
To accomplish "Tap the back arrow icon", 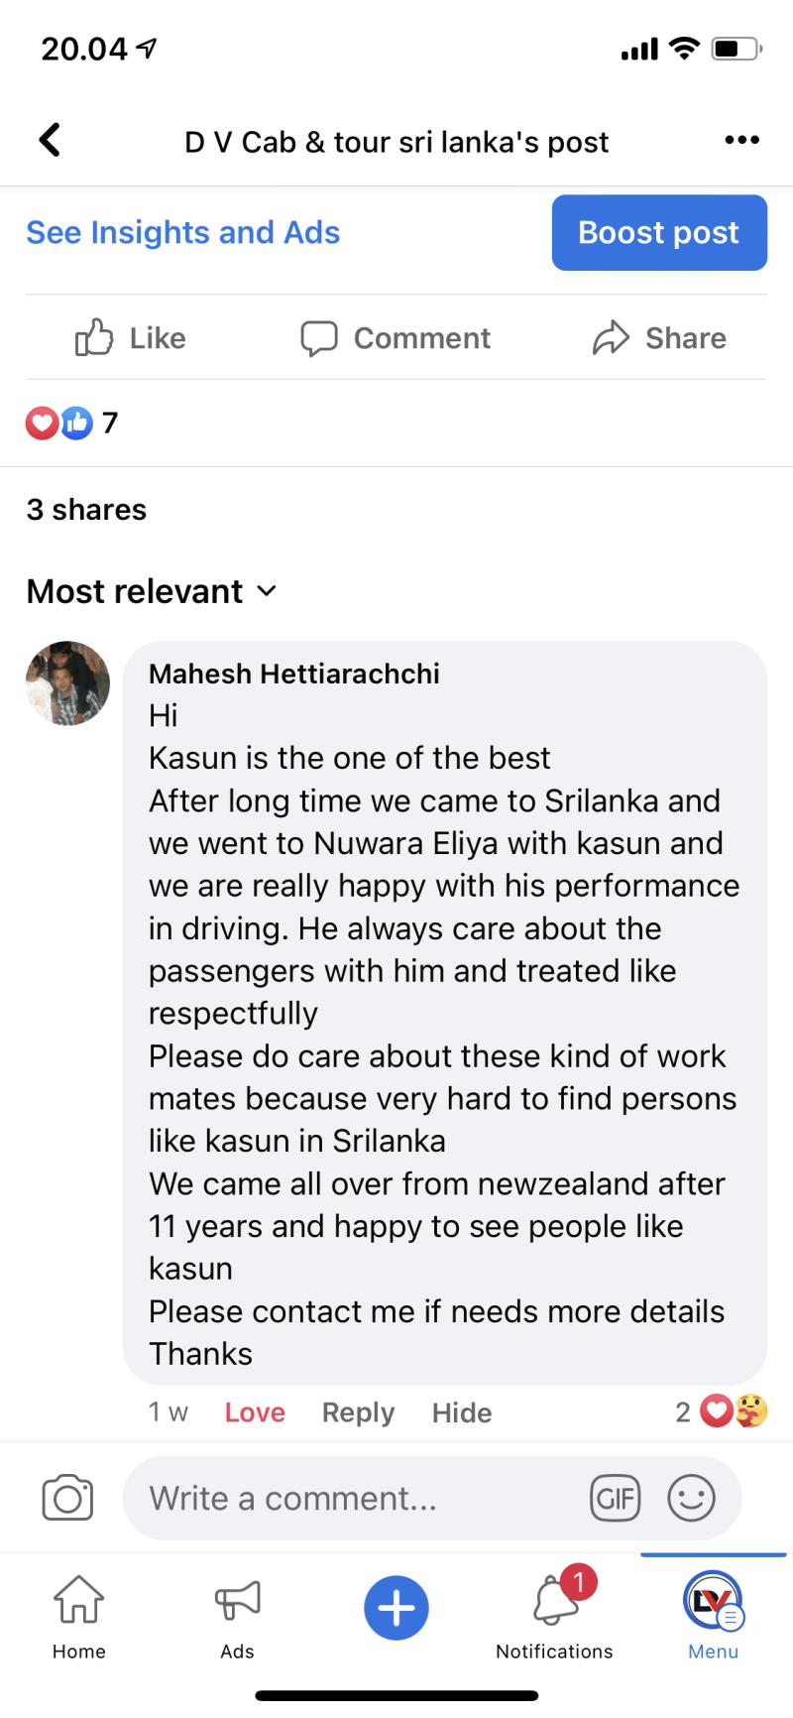I will tap(50, 141).
